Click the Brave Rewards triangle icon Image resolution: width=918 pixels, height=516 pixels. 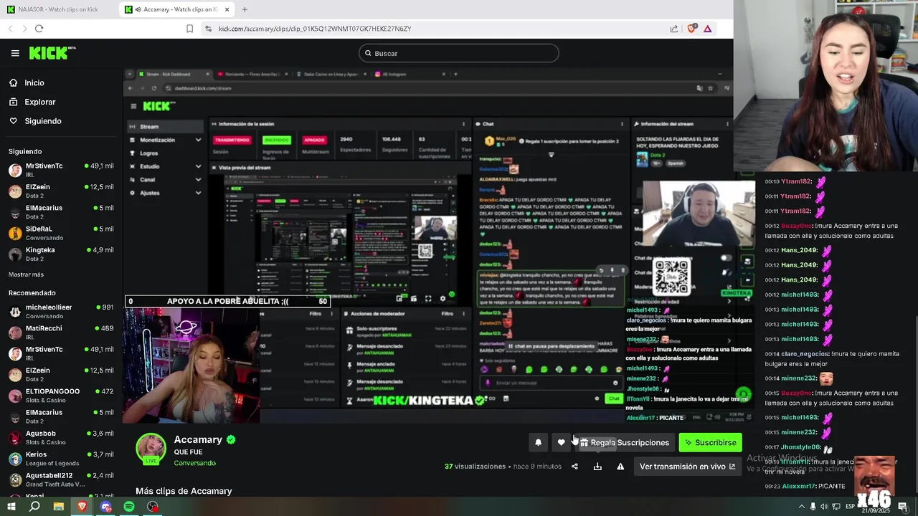pos(707,29)
